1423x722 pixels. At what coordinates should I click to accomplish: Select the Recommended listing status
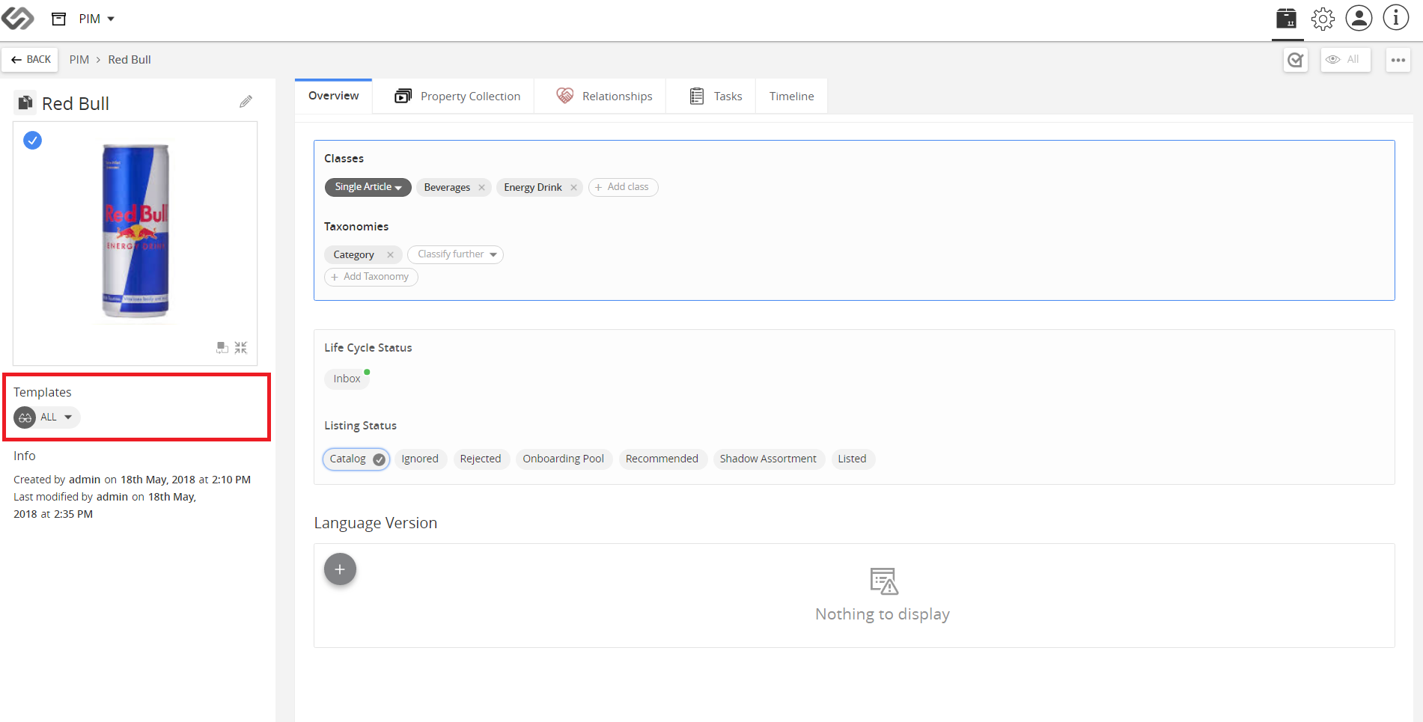662,459
